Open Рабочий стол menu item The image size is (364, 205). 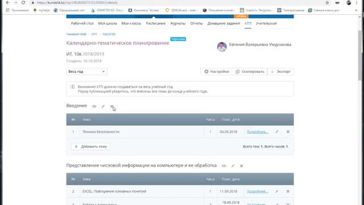(82, 23)
